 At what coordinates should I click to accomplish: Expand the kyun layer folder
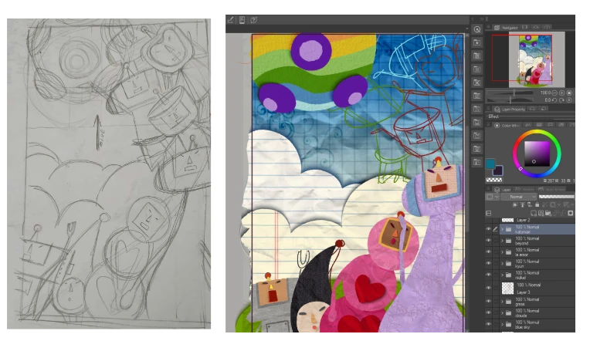coord(502,263)
